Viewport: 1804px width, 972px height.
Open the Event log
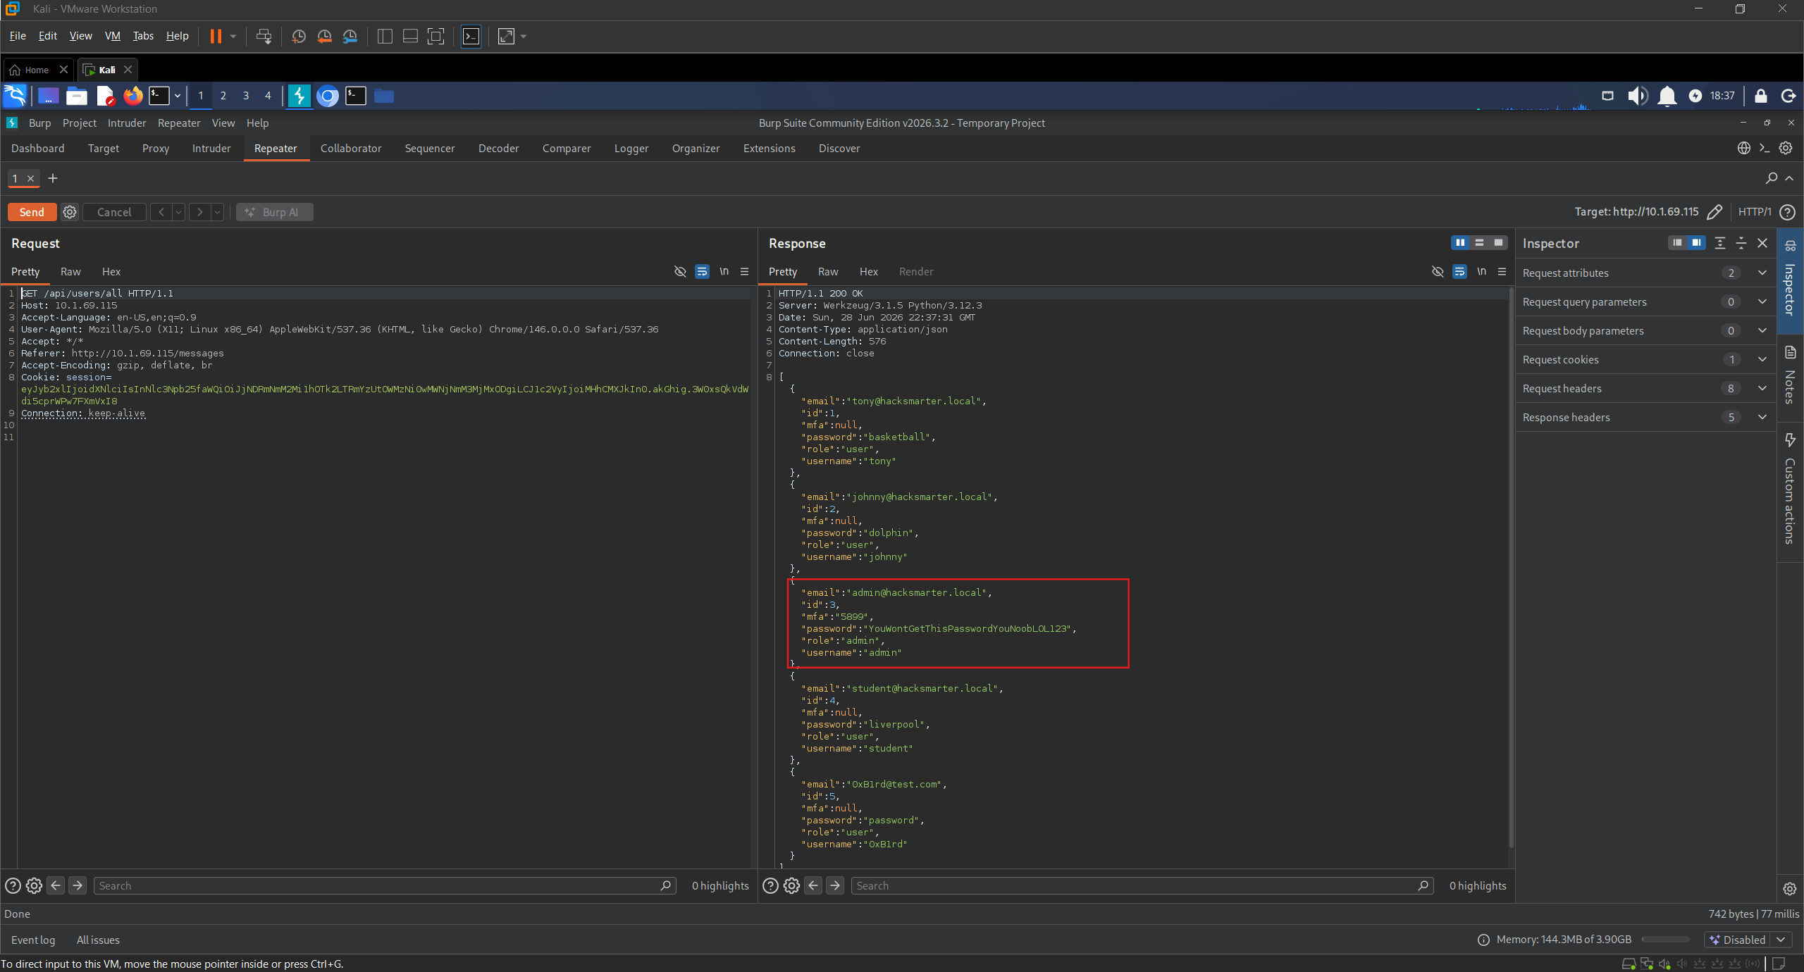[33, 940]
